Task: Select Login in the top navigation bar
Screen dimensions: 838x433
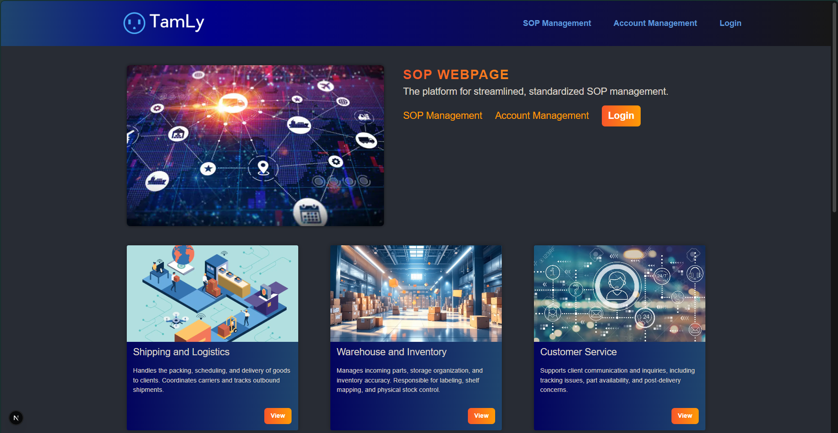Action: (730, 23)
